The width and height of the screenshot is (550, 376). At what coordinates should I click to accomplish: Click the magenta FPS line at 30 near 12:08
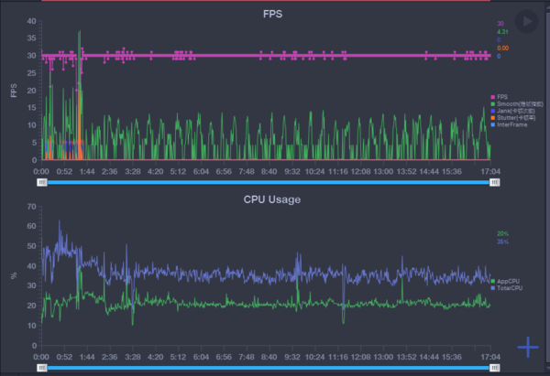pyautogui.click(x=360, y=56)
